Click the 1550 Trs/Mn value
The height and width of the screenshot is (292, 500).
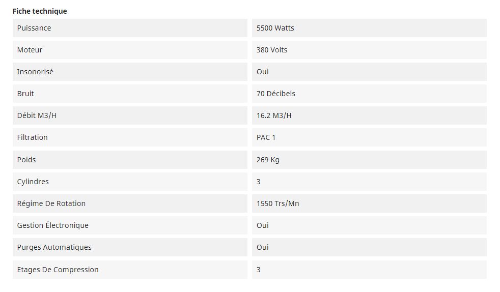(278, 203)
